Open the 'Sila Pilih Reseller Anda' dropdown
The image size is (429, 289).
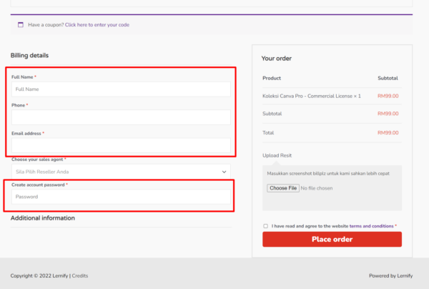point(114,172)
